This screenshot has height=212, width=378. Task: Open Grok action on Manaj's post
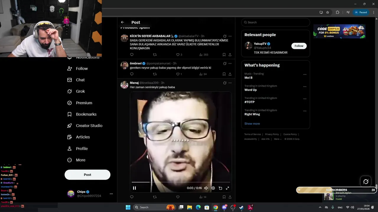225,83
